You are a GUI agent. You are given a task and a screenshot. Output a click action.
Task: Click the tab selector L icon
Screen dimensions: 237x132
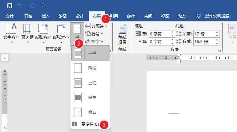(x=5, y=58)
